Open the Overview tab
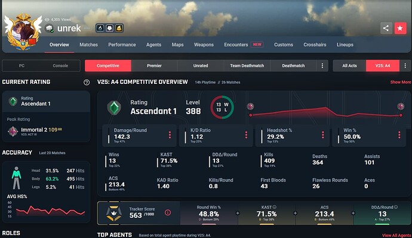The height and width of the screenshot is (238, 412). tap(59, 45)
